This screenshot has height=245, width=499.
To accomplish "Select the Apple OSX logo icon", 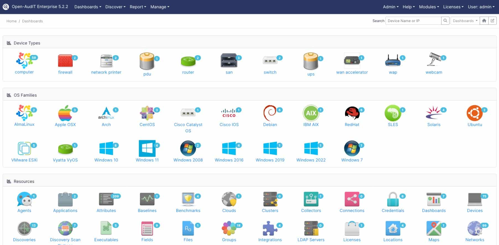I will coord(65,113).
